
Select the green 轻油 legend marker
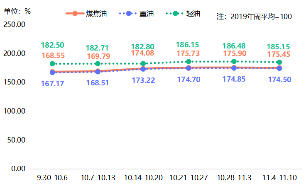pos(175,14)
